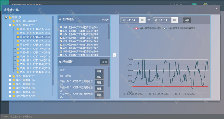Uncheck the 汇流箱电流04 checkbox
The width and height of the screenshot is (224, 119).
[61, 38]
